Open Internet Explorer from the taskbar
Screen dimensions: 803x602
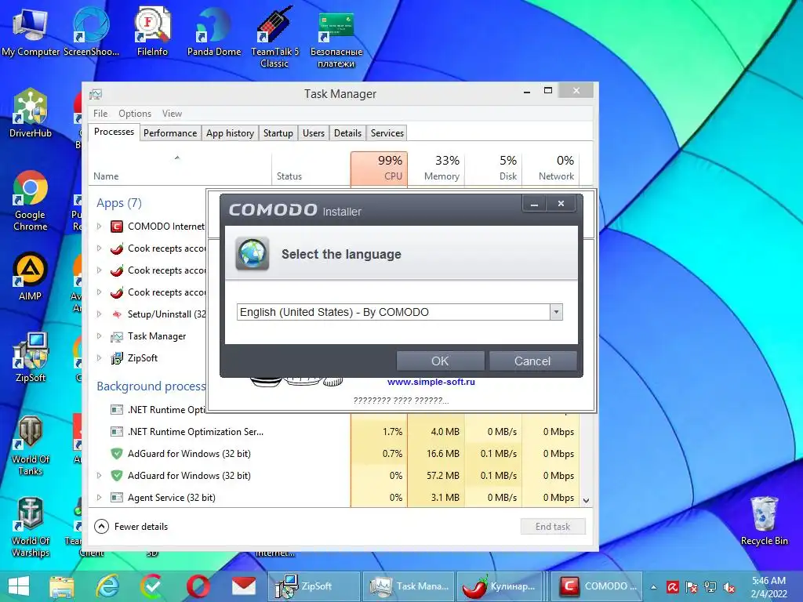coord(107,586)
